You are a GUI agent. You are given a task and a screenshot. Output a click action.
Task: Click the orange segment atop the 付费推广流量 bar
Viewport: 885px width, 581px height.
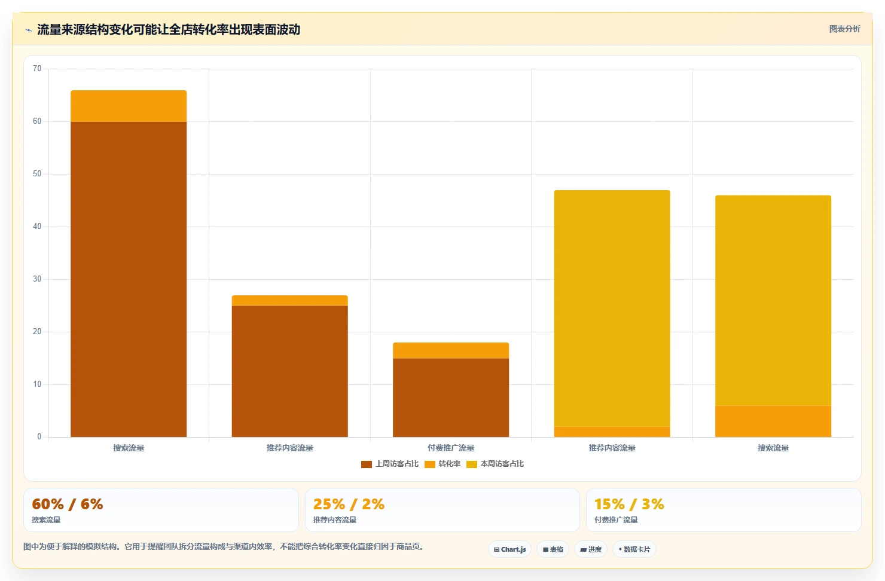point(451,350)
